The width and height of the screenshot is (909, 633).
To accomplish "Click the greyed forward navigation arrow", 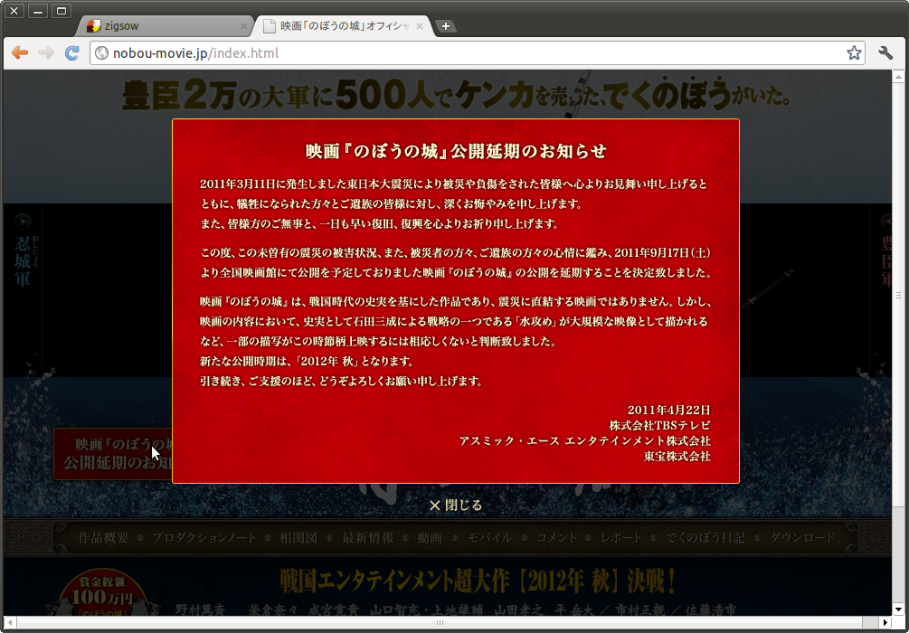I will click(46, 53).
